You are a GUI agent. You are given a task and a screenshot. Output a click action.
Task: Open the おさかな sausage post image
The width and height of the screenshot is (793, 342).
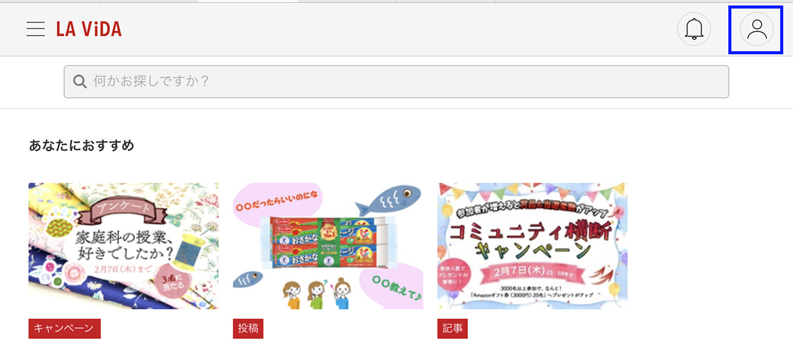328,246
